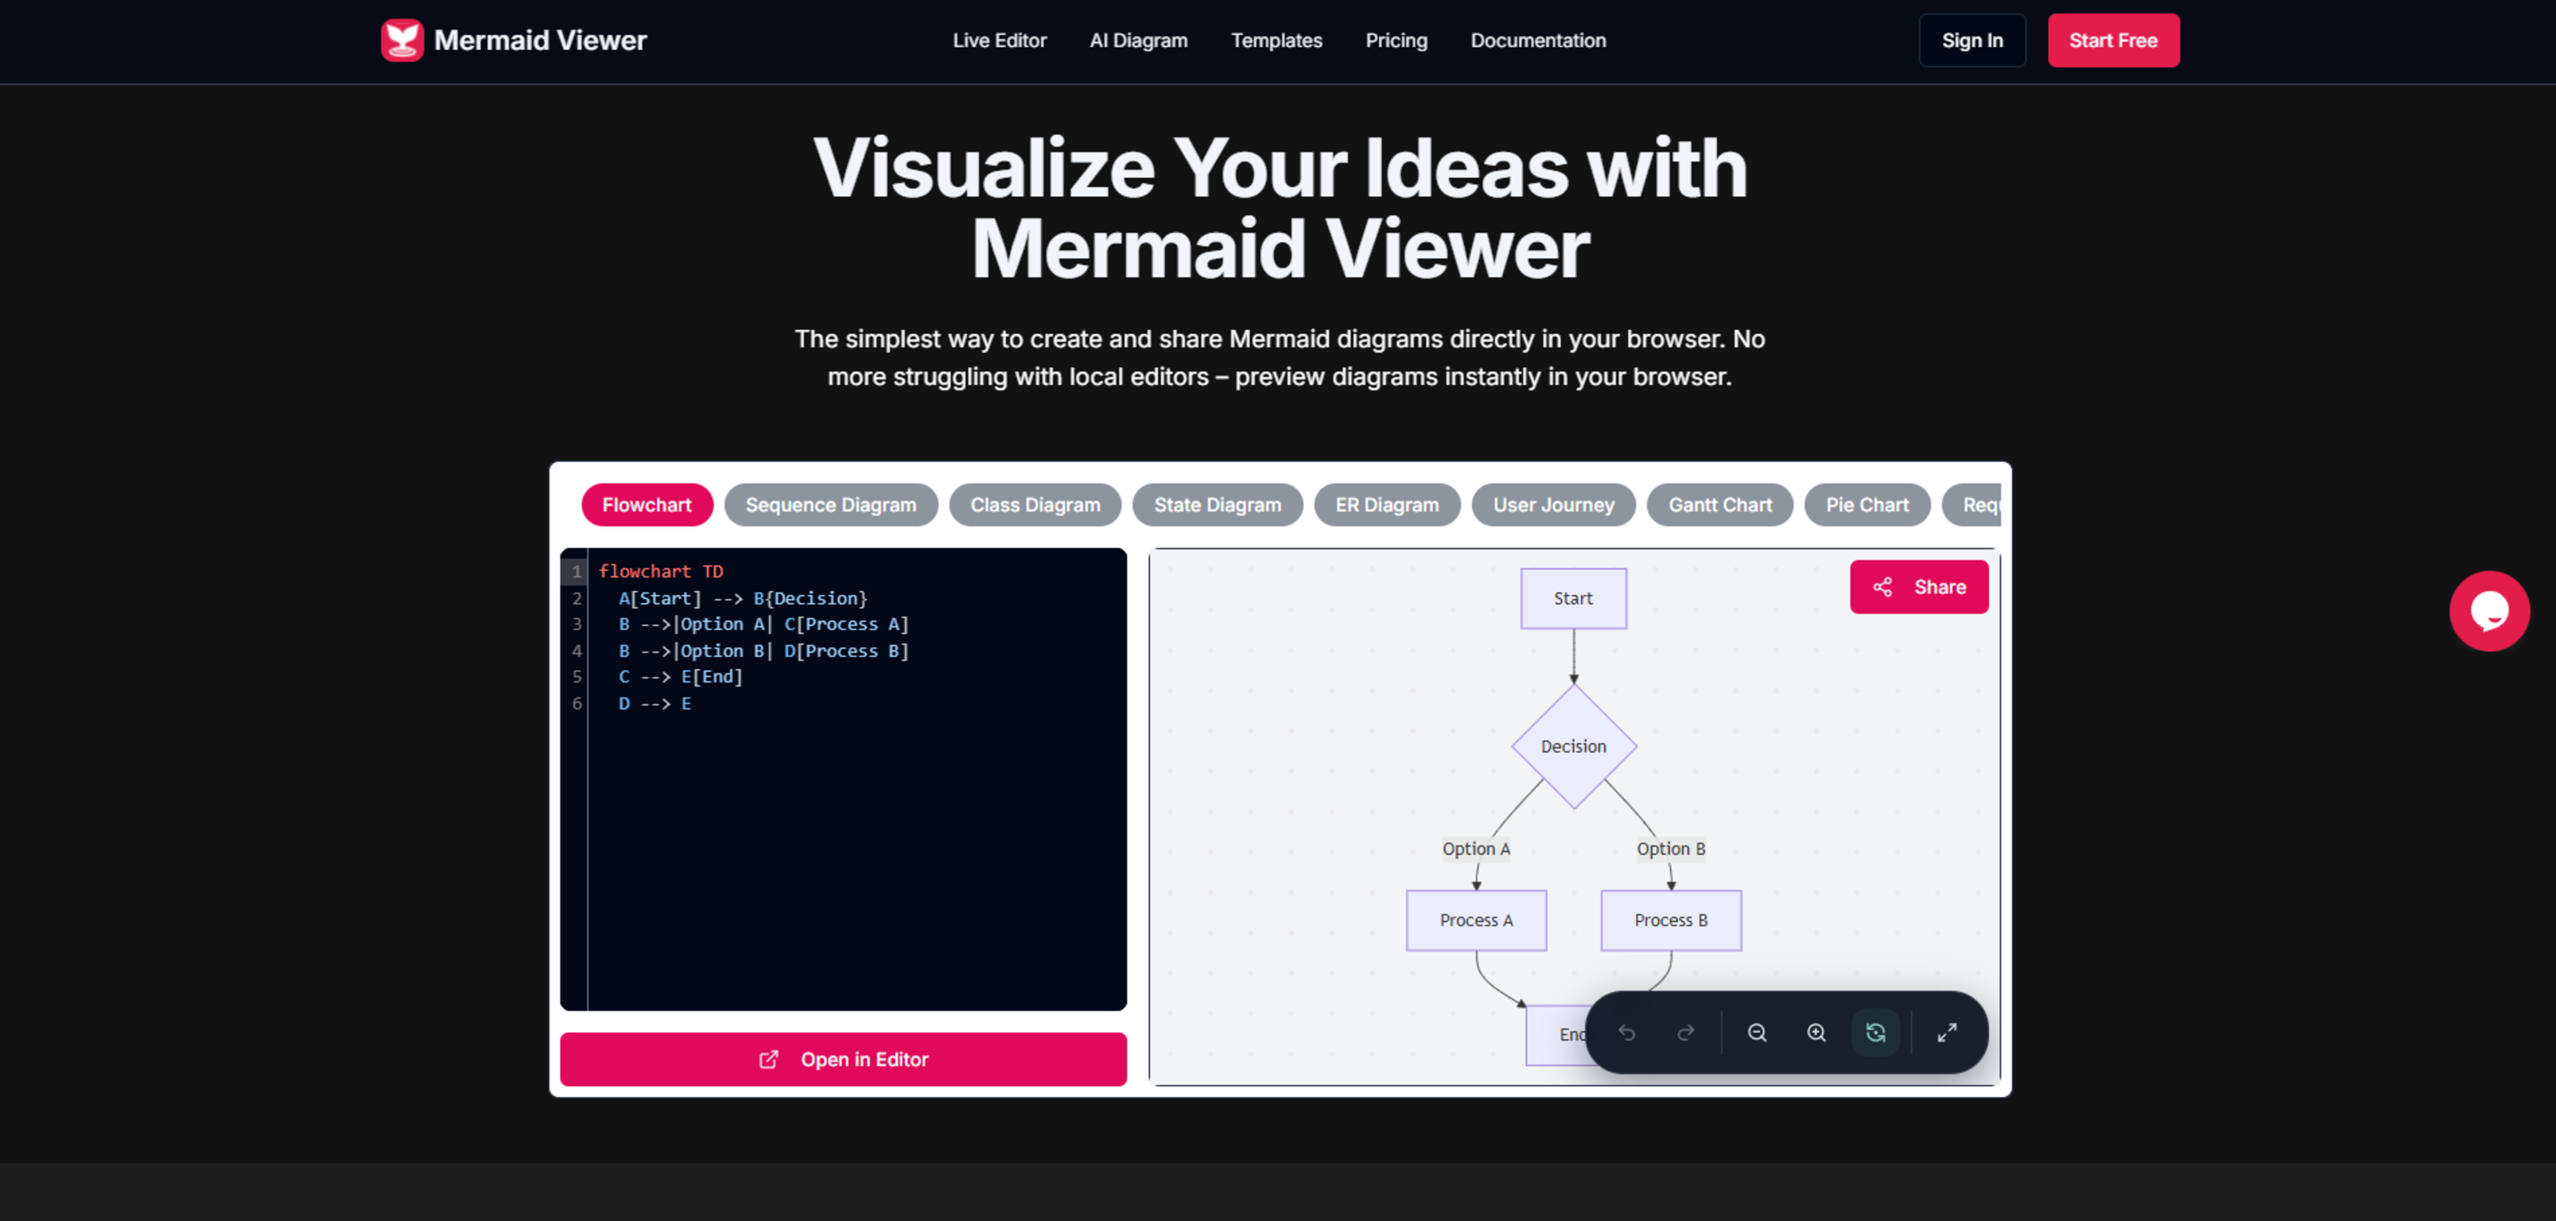Open the chat support bubble
The height and width of the screenshot is (1221, 2556).
coord(2489,611)
